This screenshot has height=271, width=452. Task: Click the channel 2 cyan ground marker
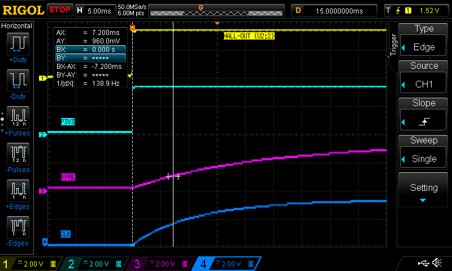(x=43, y=134)
